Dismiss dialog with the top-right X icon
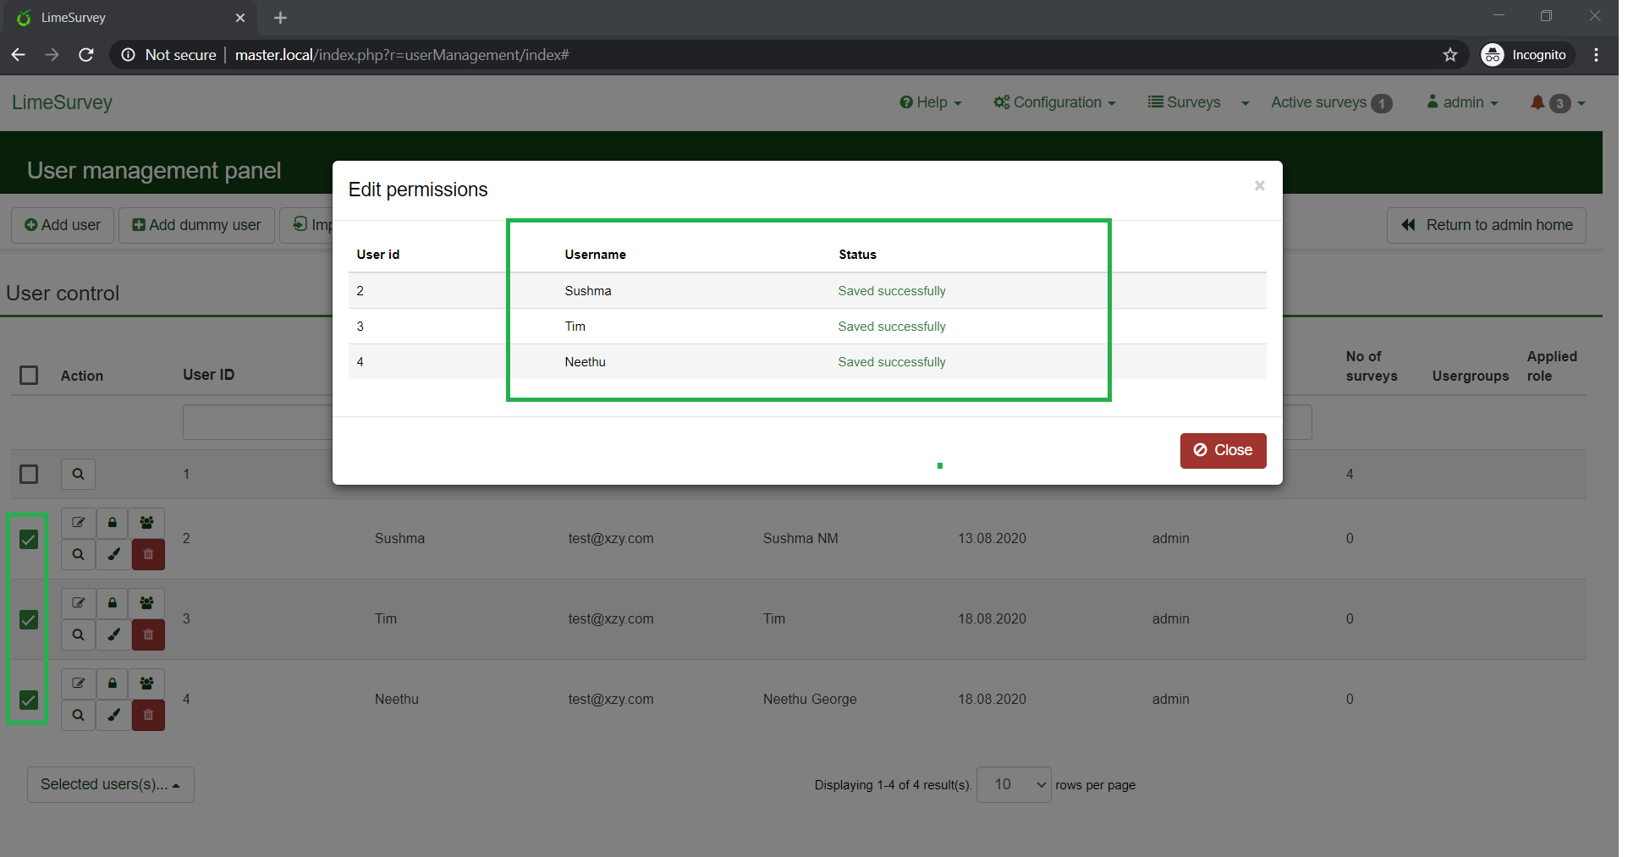Screen dimensions: 1628x857 (x=1259, y=186)
